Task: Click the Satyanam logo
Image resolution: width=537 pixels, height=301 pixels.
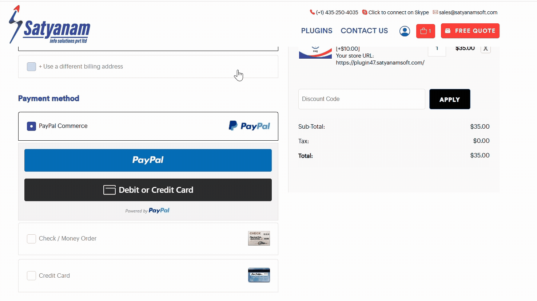Action: pos(50,26)
